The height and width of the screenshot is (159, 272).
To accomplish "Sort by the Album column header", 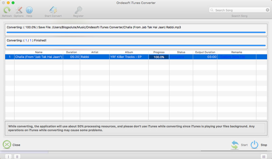I will coord(129,52).
